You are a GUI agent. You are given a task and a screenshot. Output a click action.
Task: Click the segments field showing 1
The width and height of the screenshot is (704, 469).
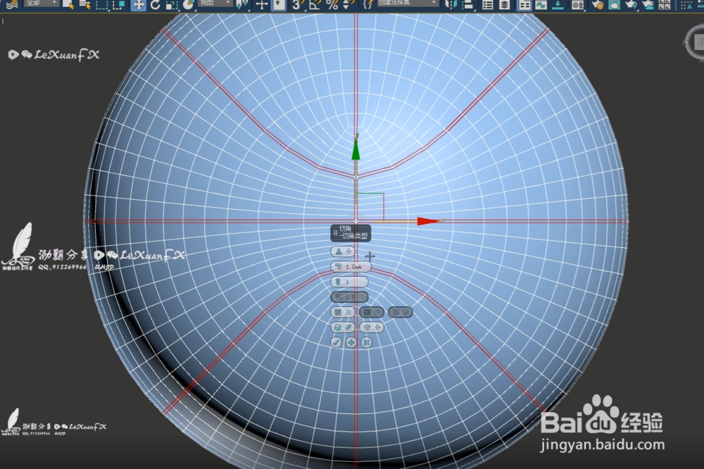349,282
